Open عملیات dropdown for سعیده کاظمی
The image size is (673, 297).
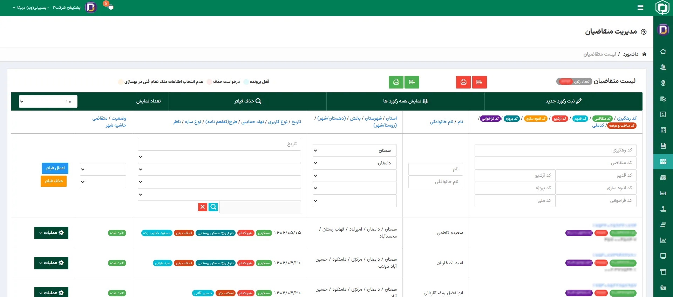(x=51, y=233)
